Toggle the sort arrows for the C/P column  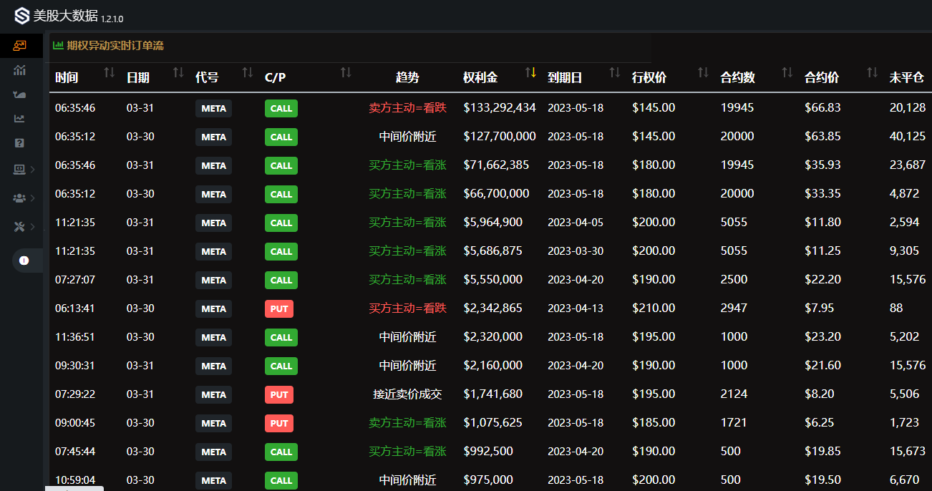click(x=346, y=72)
